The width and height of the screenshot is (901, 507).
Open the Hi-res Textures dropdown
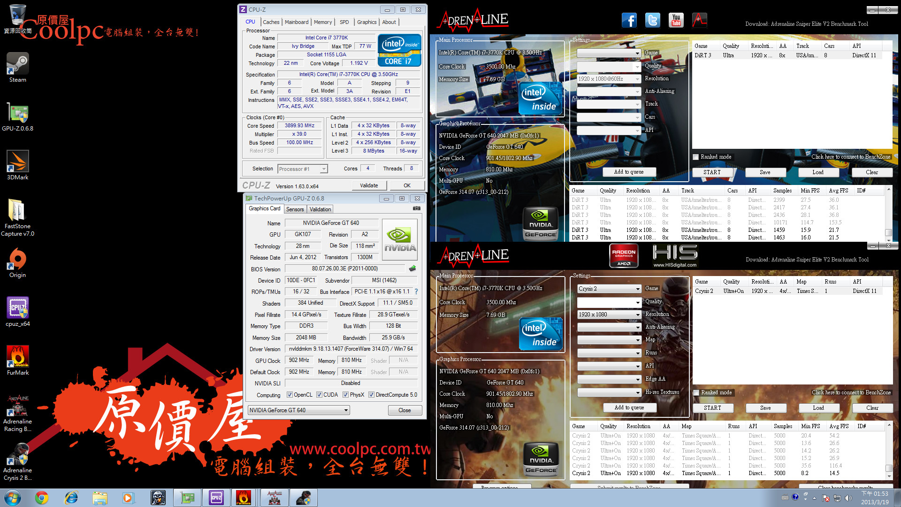609,392
